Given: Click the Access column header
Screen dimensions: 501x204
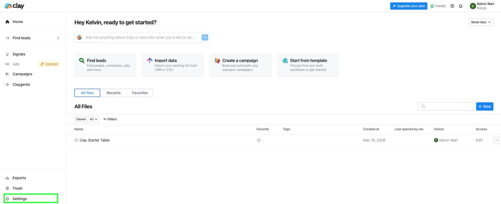Looking at the screenshot, I should (481, 129).
